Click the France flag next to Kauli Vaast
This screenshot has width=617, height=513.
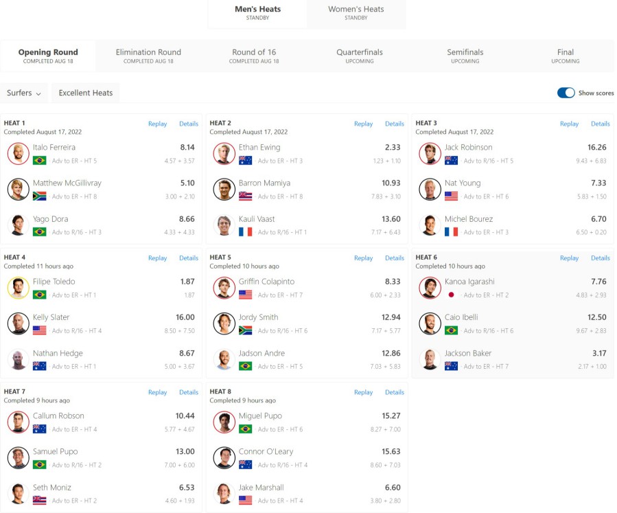[x=245, y=232]
